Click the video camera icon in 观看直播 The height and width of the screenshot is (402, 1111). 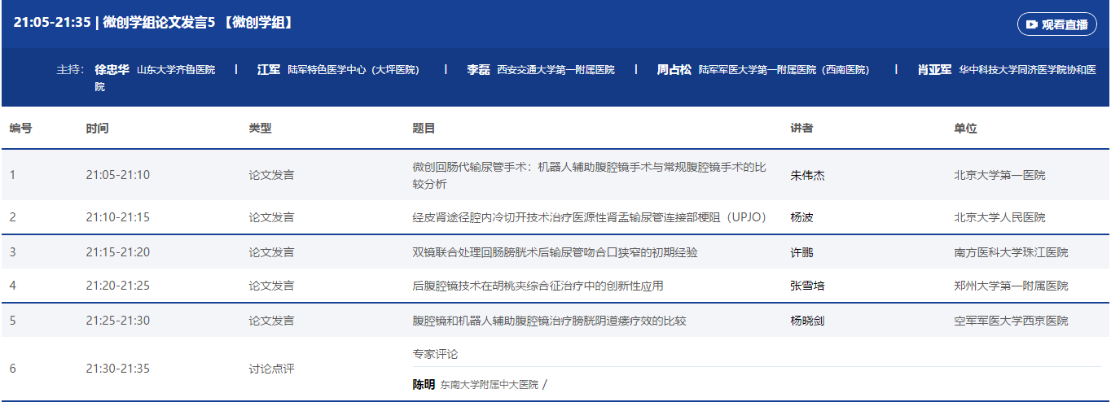[x=1032, y=24]
